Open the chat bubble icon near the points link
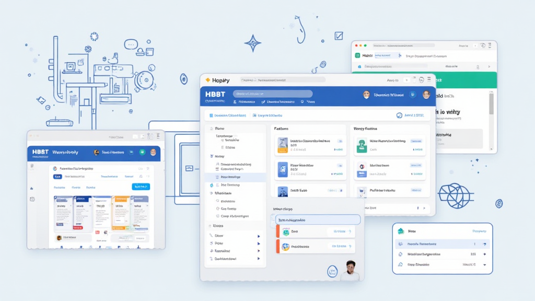 (399, 115)
